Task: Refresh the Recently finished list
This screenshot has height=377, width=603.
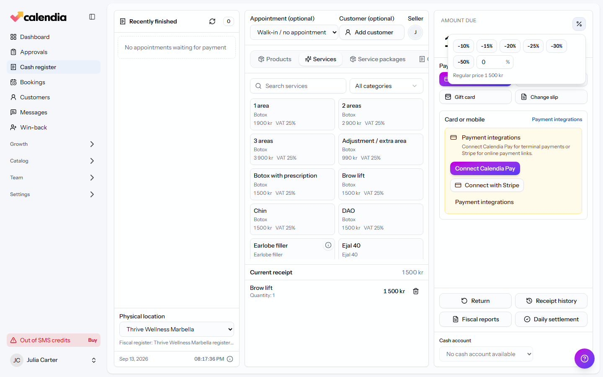Action: [x=212, y=21]
